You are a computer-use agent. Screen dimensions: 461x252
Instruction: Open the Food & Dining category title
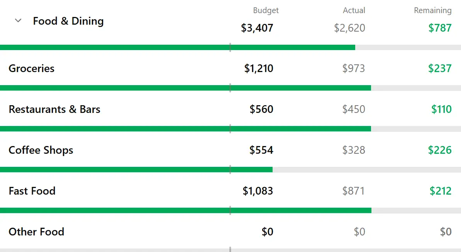tap(68, 21)
